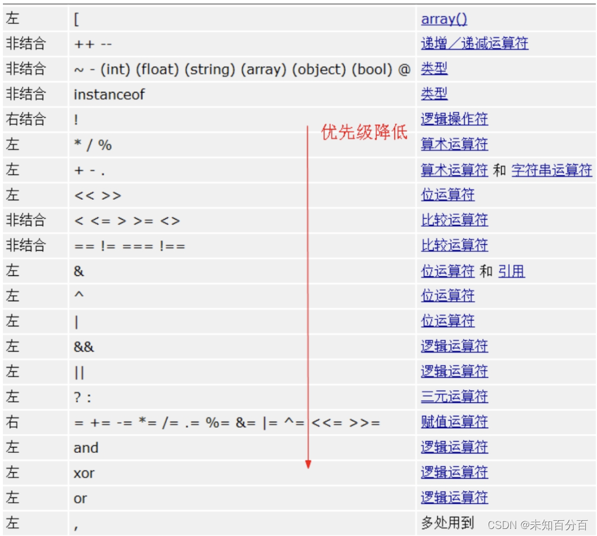Click 位运算符 link in the | row
The height and width of the screenshot is (536, 597).
click(x=448, y=320)
